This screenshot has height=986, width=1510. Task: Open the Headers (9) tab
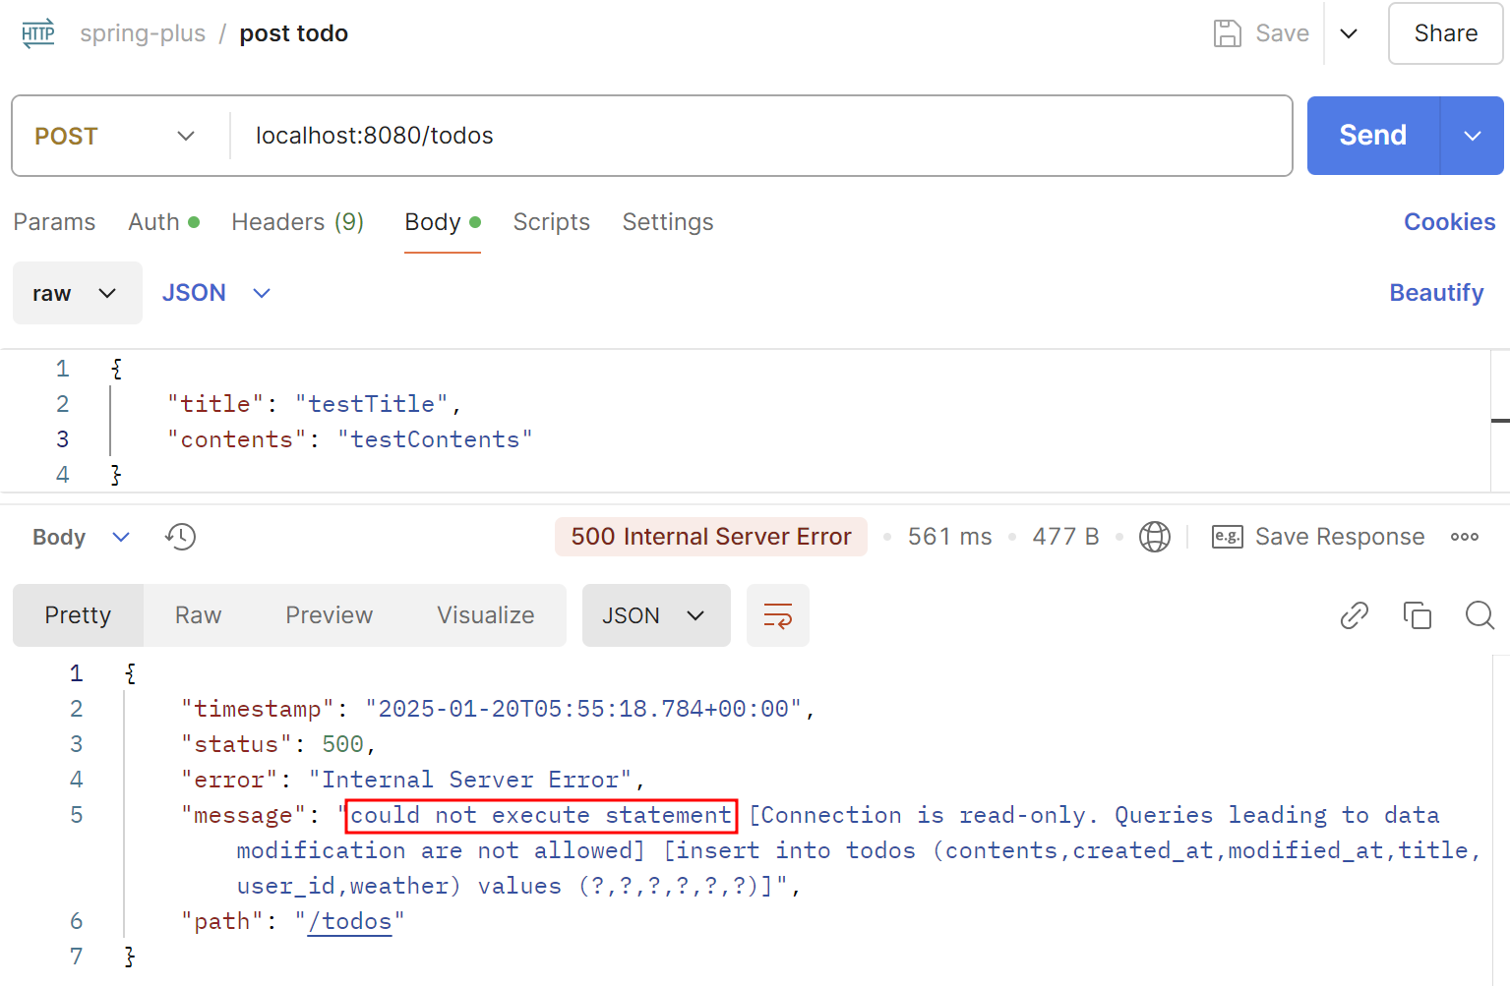(297, 222)
